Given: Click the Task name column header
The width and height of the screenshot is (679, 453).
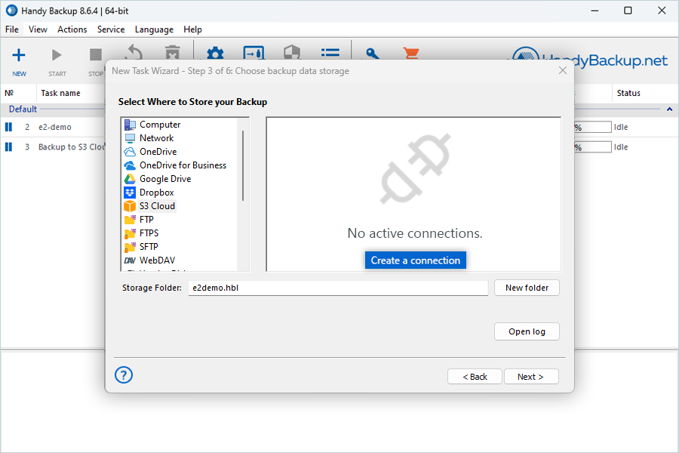Looking at the screenshot, I should pos(60,93).
